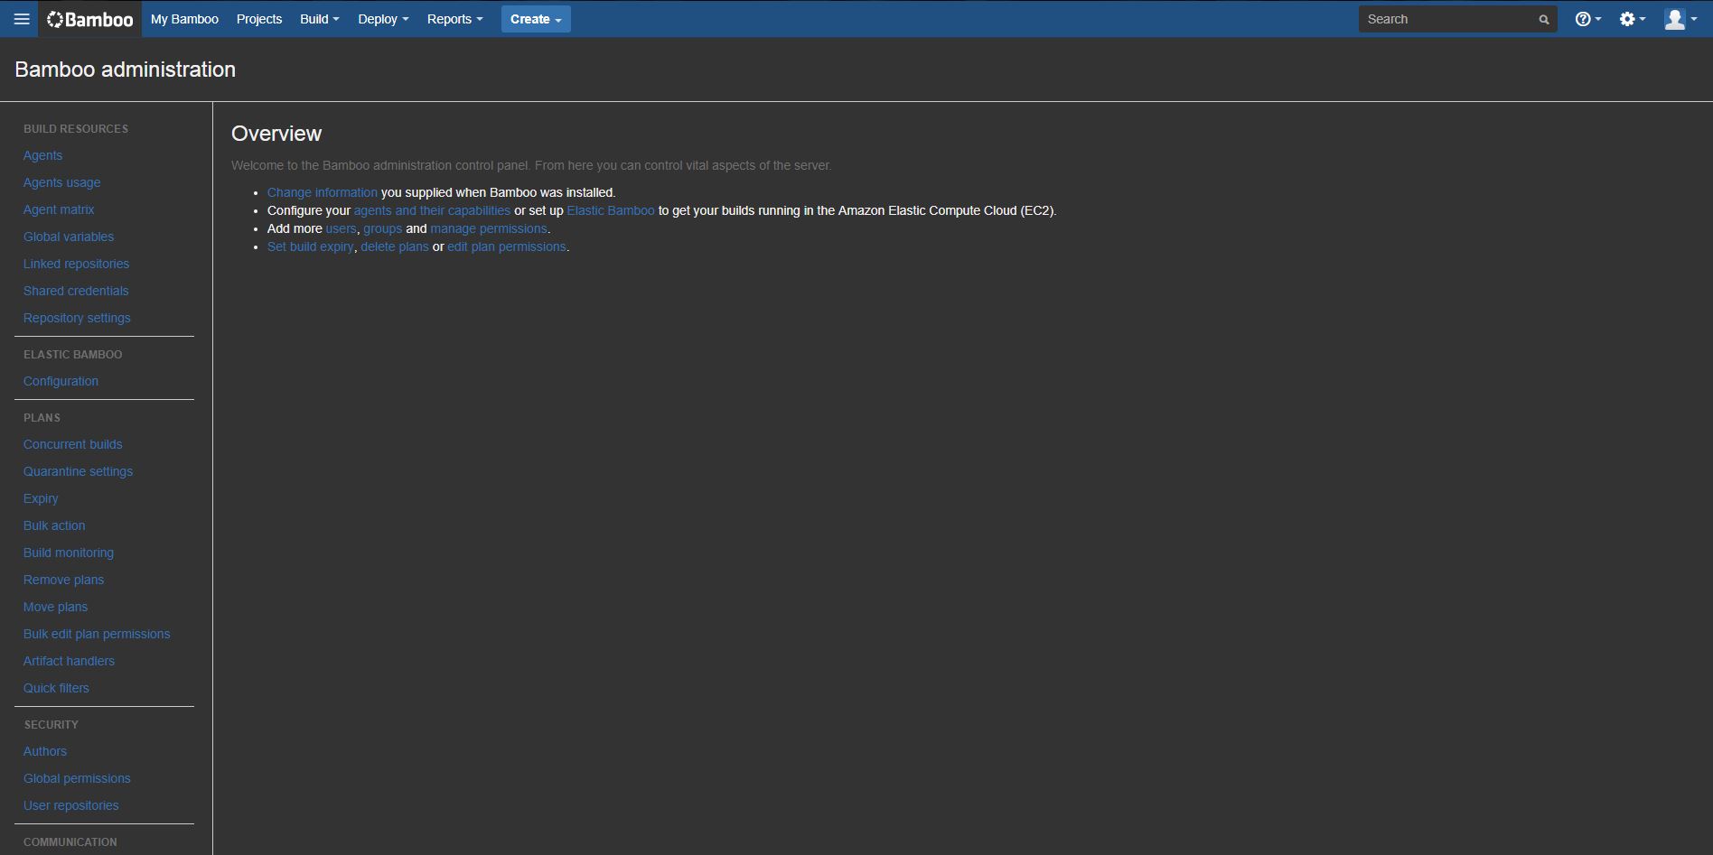This screenshot has width=1713, height=855.
Task: Click the groups link in Overview
Action: (383, 228)
